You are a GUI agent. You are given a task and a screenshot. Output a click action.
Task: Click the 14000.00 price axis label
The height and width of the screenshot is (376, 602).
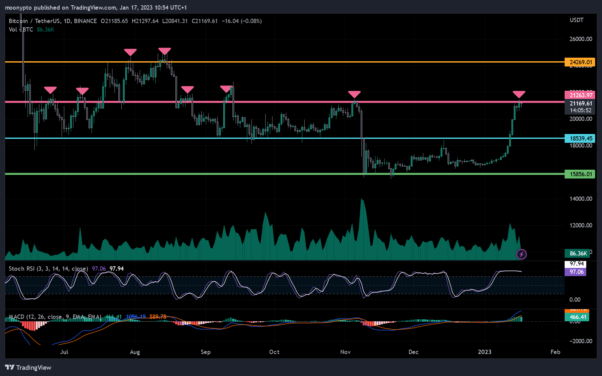pyautogui.click(x=581, y=199)
